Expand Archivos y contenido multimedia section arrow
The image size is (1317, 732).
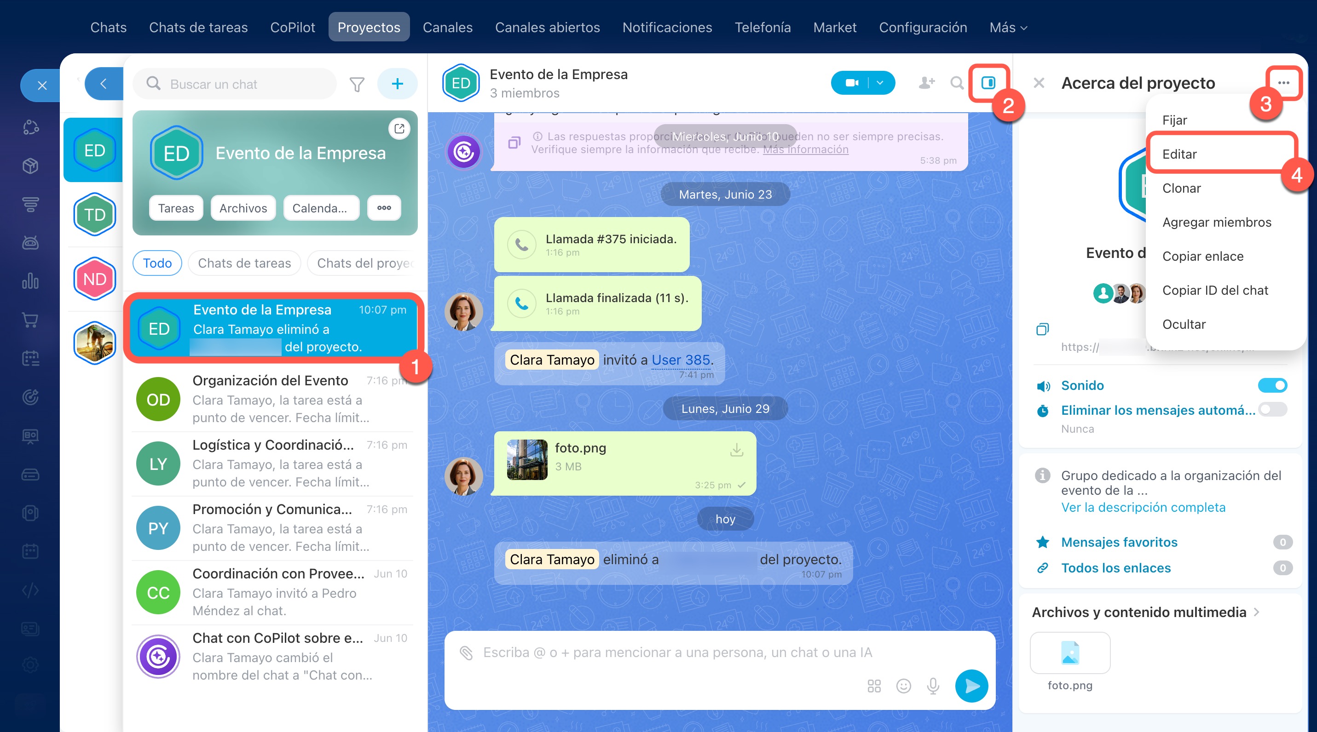tap(1257, 612)
